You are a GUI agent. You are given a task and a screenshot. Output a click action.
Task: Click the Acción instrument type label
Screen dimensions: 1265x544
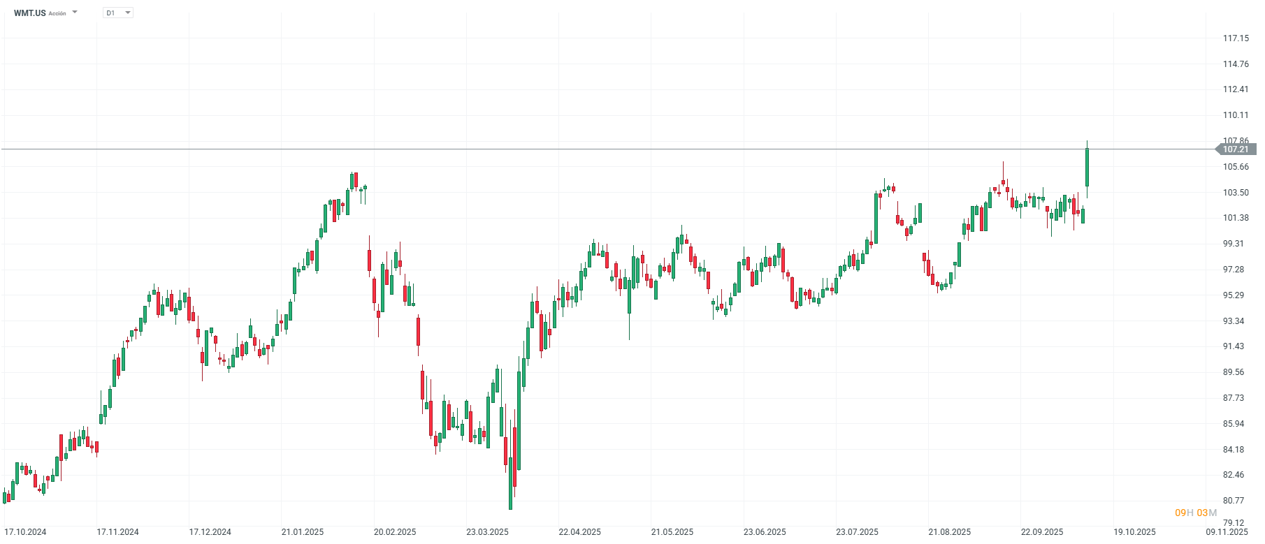point(57,14)
